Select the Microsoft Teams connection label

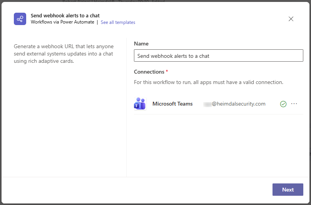pyautogui.click(x=172, y=104)
